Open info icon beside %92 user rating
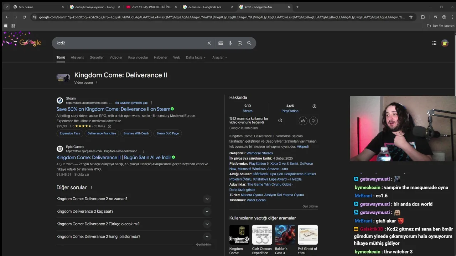This screenshot has width=456, height=256. [x=280, y=121]
